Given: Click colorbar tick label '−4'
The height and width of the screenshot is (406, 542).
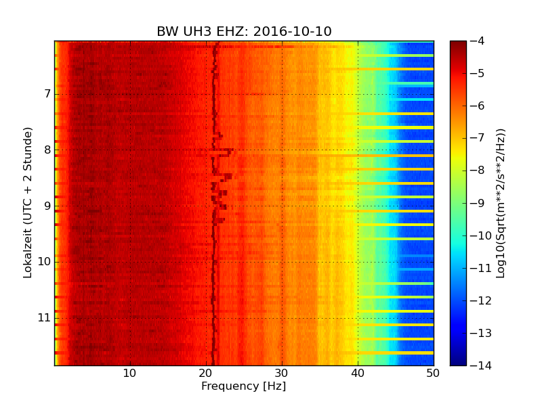Looking at the screenshot, I should [x=477, y=41].
